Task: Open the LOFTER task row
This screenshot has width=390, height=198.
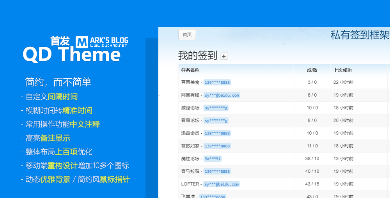Action: pyautogui.click(x=284, y=184)
